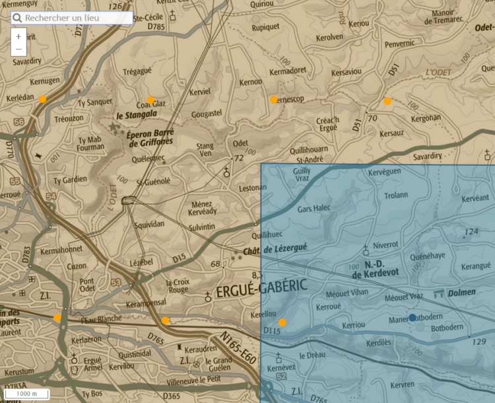Click the blue shaded area at Trolann

(x=397, y=195)
